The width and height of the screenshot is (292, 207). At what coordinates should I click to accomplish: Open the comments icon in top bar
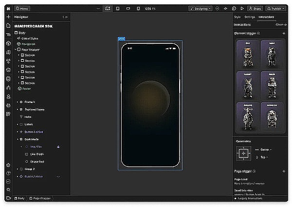click(x=234, y=8)
